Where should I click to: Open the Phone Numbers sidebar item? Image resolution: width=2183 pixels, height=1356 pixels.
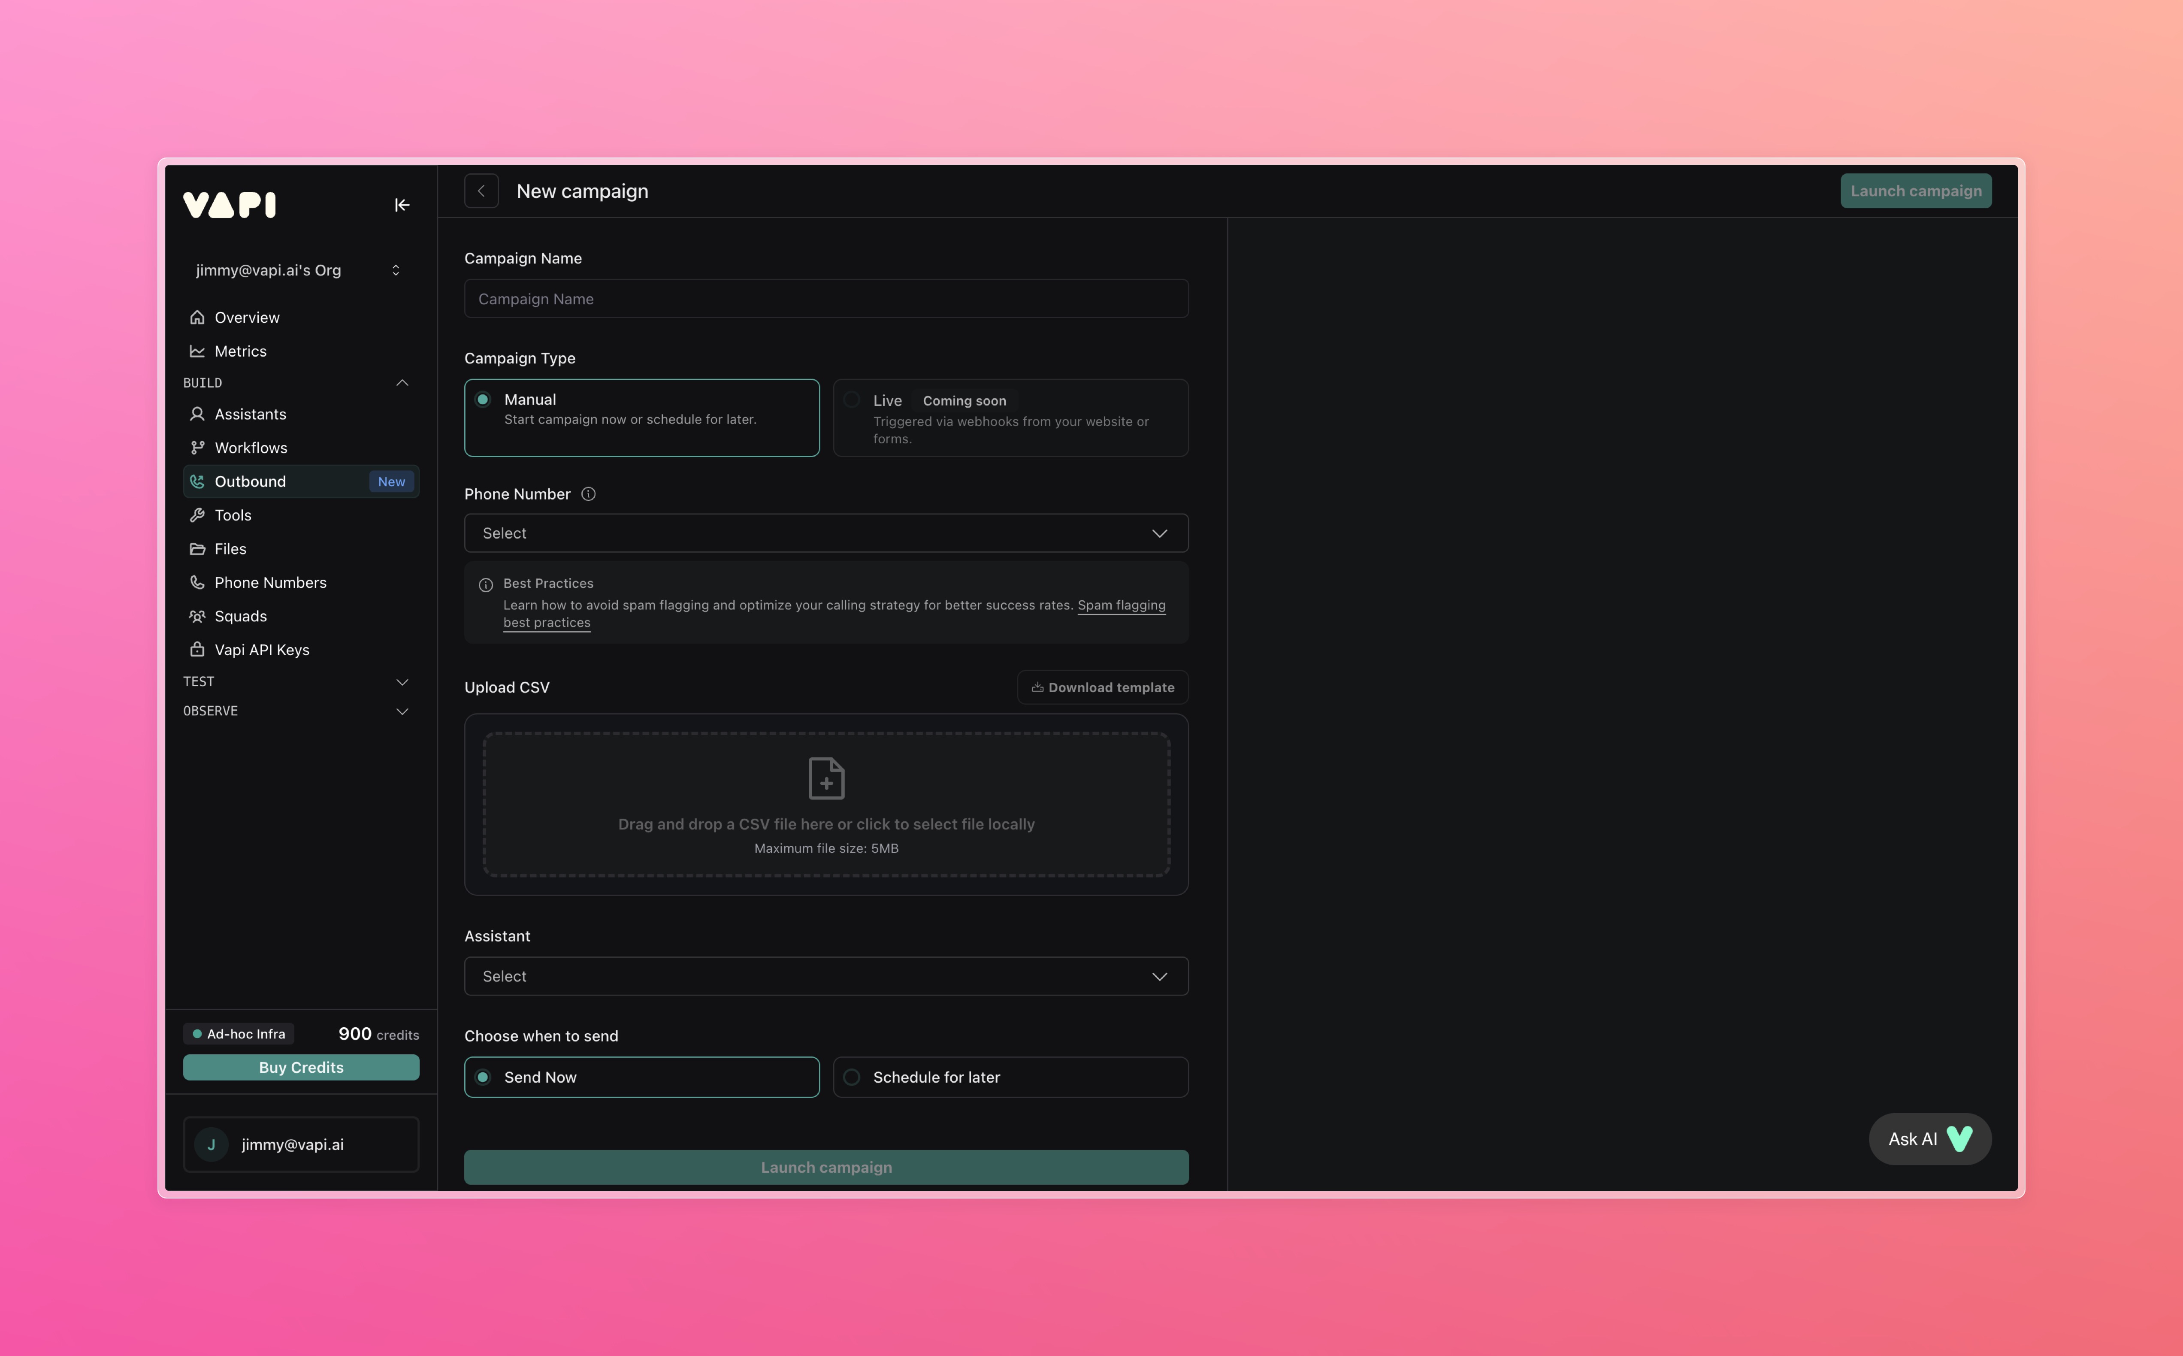(x=270, y=582)
